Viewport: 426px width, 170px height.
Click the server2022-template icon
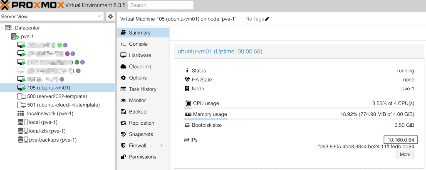pos(22,96)
